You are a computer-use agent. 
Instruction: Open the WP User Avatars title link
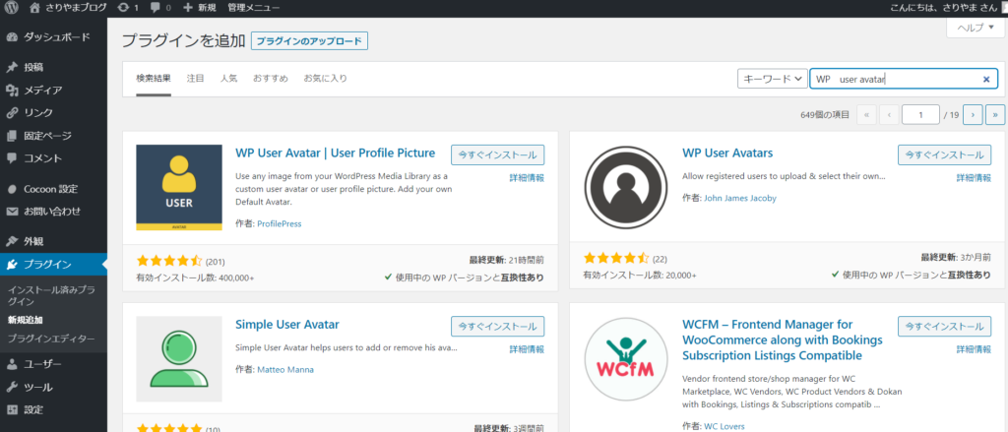[727, 153]
